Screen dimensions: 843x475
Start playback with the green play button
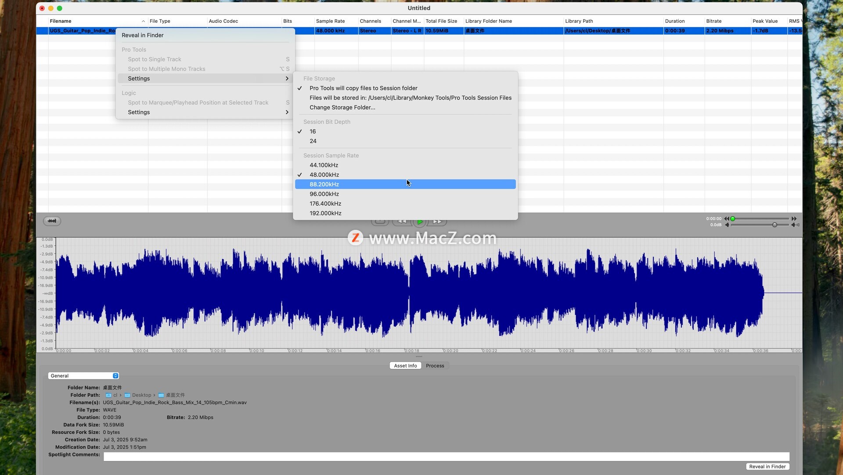[420, 222]
